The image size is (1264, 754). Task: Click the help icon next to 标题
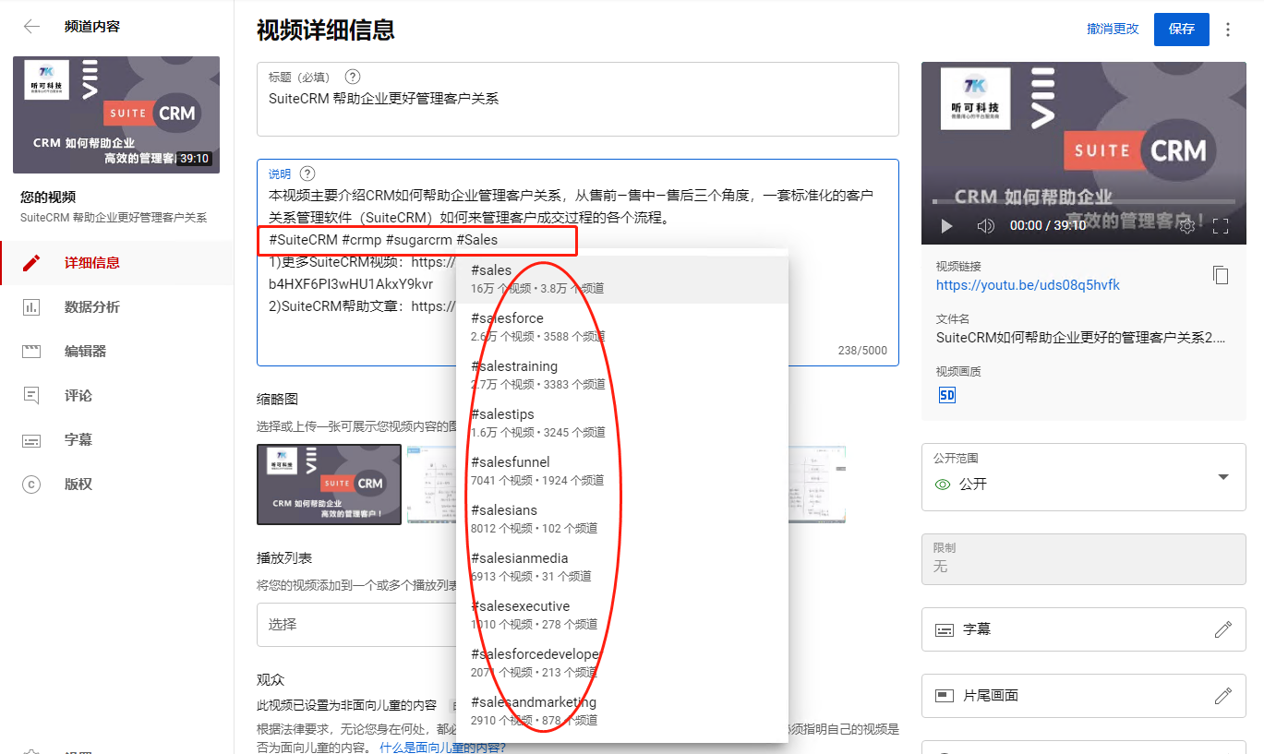[x=352, y=78]
